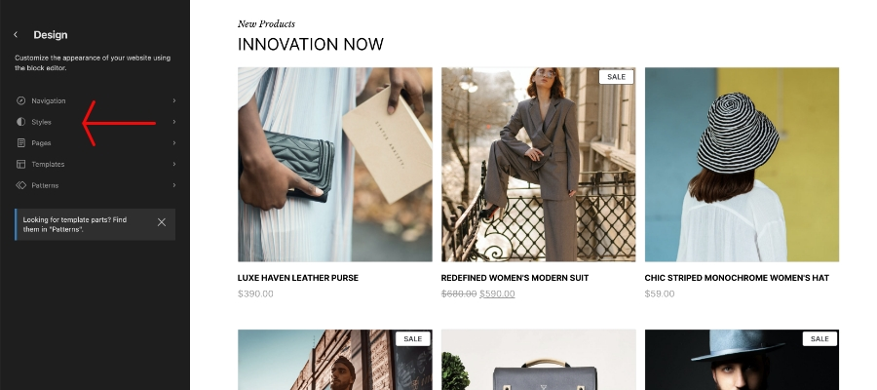Open Chic Striped Monochrome Women's Hat link
The height and width of the screenshot is (390, 877).
point(737,278)
